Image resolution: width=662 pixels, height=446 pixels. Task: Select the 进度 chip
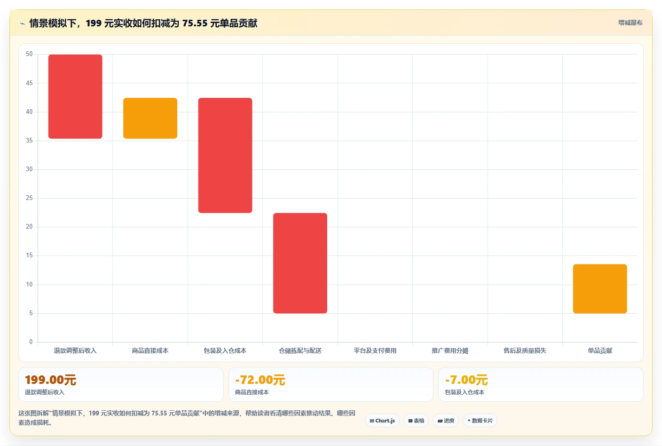click(x=446, y=421)
